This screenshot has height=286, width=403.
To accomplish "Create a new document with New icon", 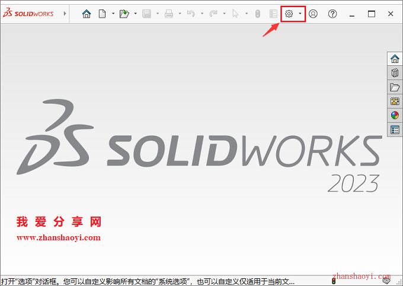I will coord(103,14).
